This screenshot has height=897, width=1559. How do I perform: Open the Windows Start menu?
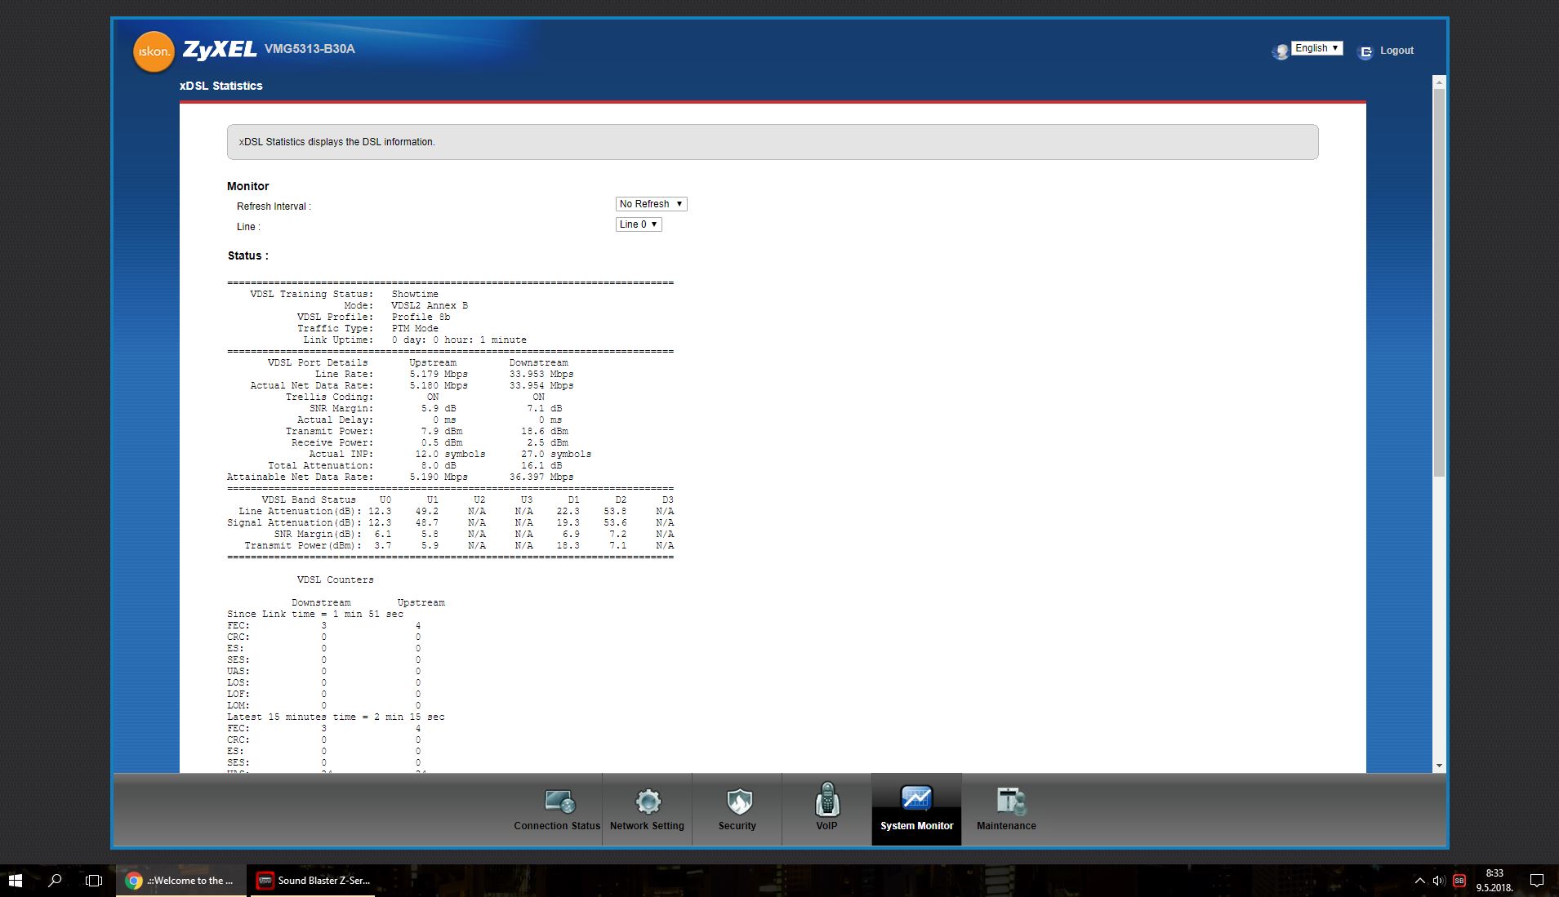[x=15, y=881]
